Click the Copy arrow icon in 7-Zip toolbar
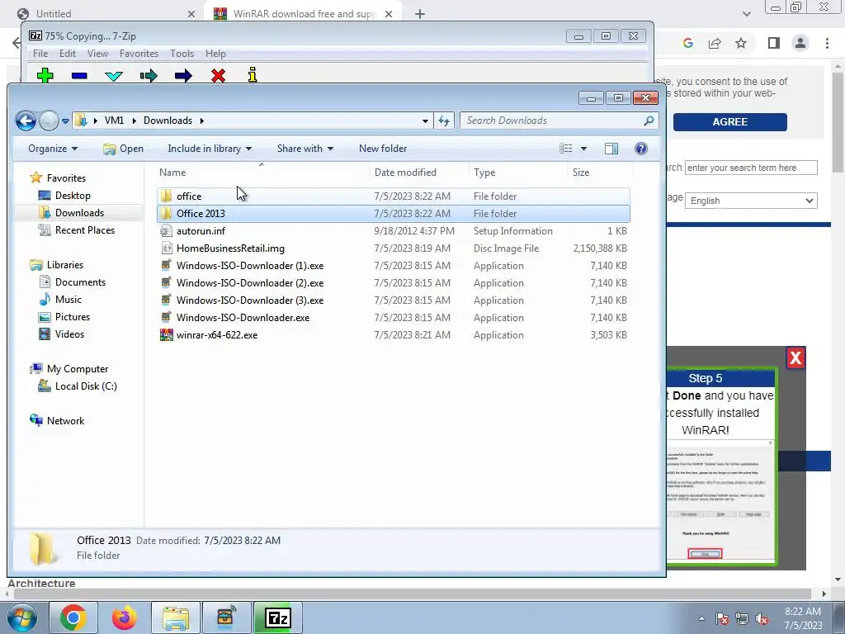The image size is (845, 634). coord(149,75)
